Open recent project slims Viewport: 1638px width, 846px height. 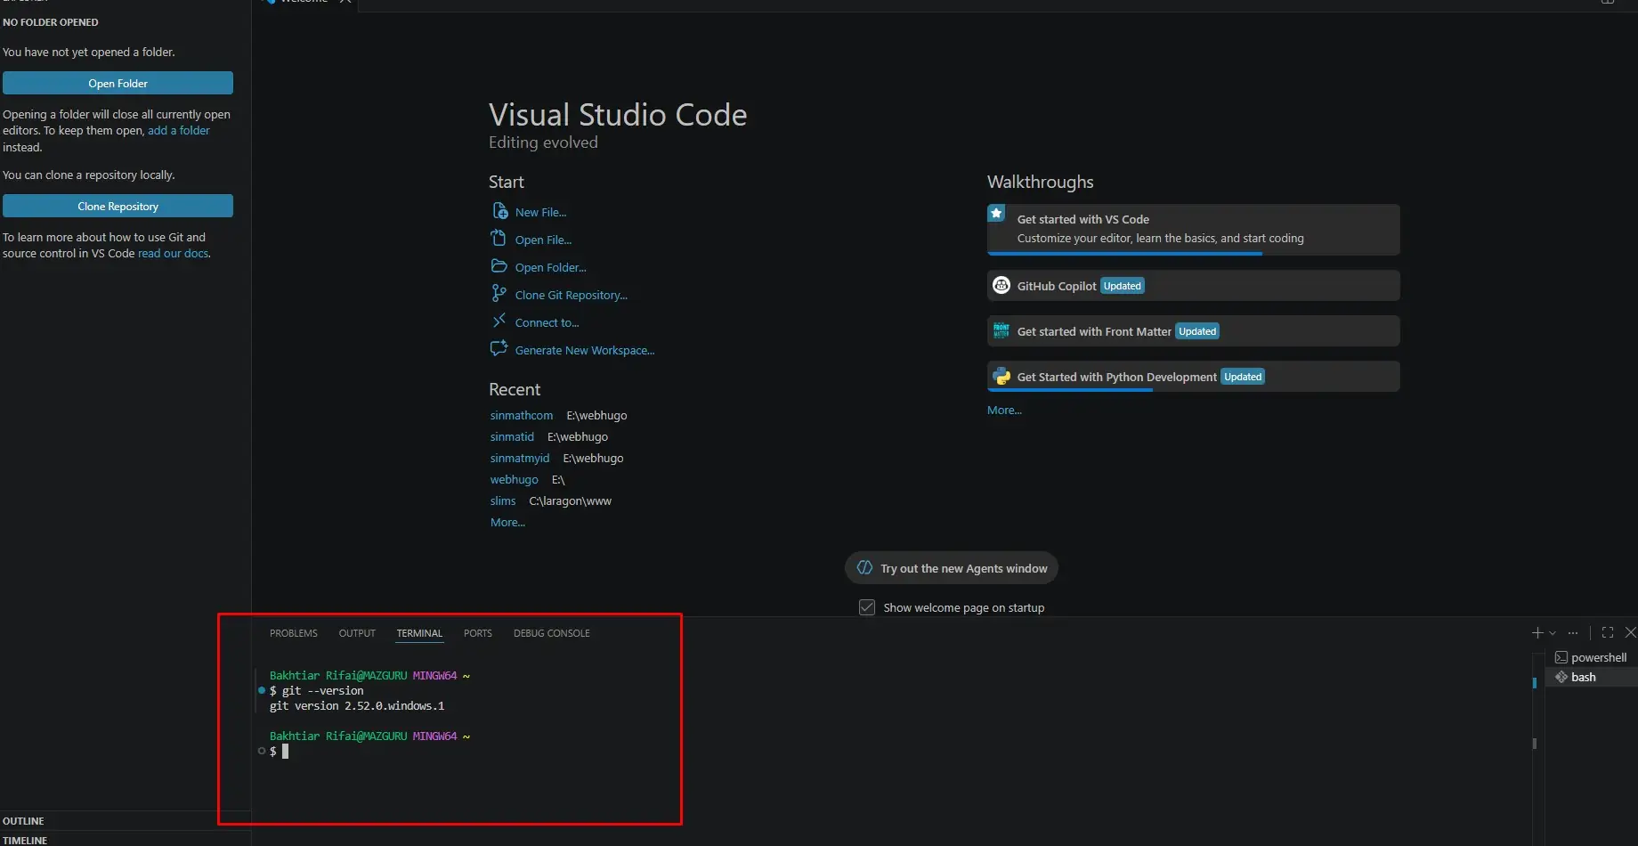point(503,500)
